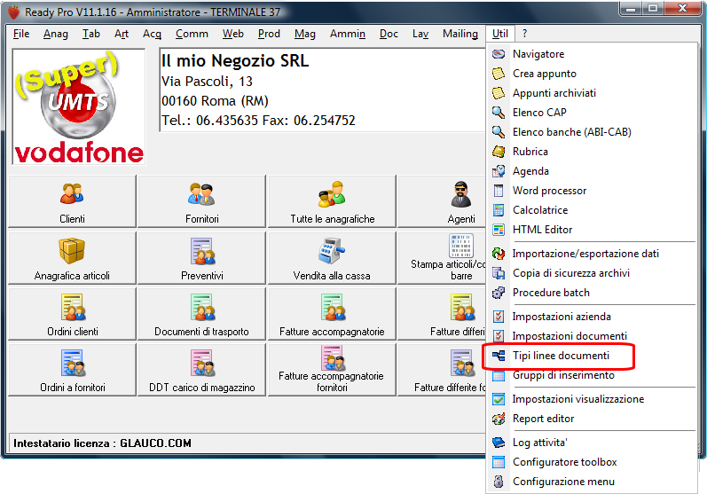Open Stampa articoli barcode button
The image size is (707, 494).
pyautogui.click(x=442, y=258)
